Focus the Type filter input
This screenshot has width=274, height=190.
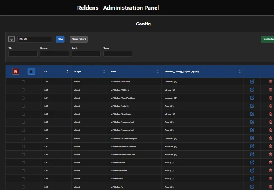point(118,54)
